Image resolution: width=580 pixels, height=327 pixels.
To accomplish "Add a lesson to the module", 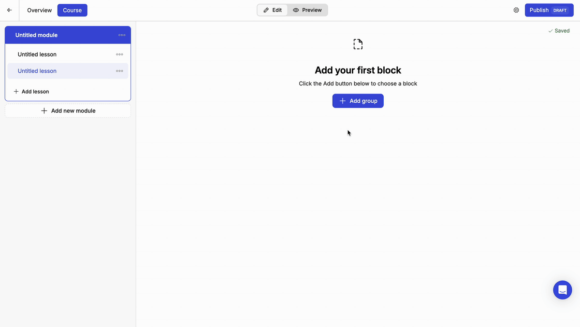I will (31, 92).
